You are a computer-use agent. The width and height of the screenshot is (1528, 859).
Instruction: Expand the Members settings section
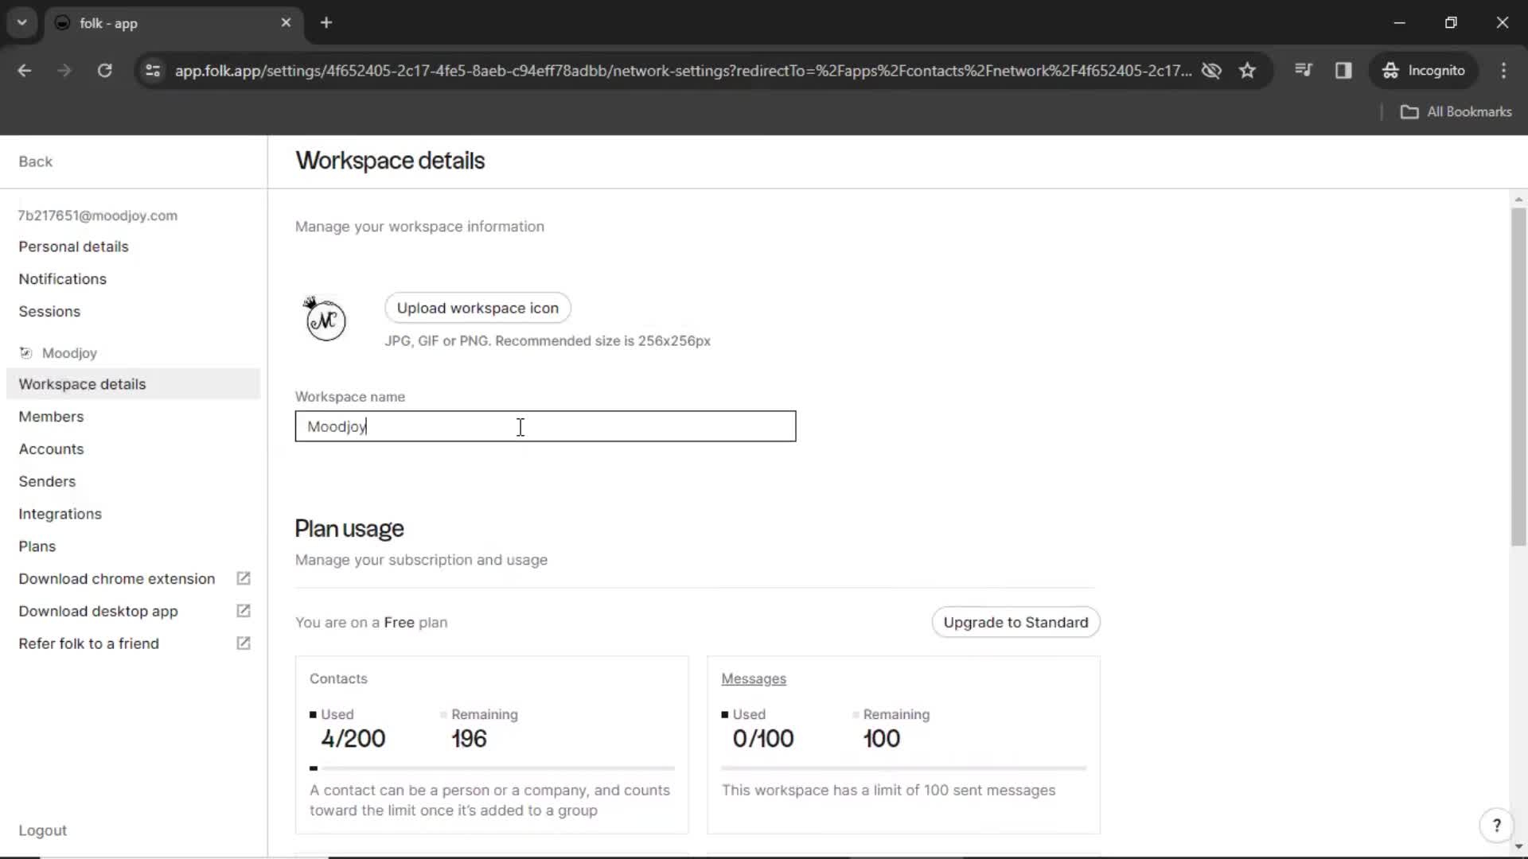tap(52, 417)
